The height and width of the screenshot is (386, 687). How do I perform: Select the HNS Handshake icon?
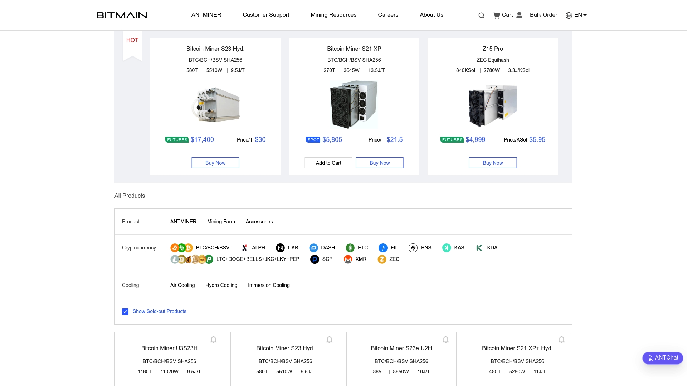coord(413,248)
